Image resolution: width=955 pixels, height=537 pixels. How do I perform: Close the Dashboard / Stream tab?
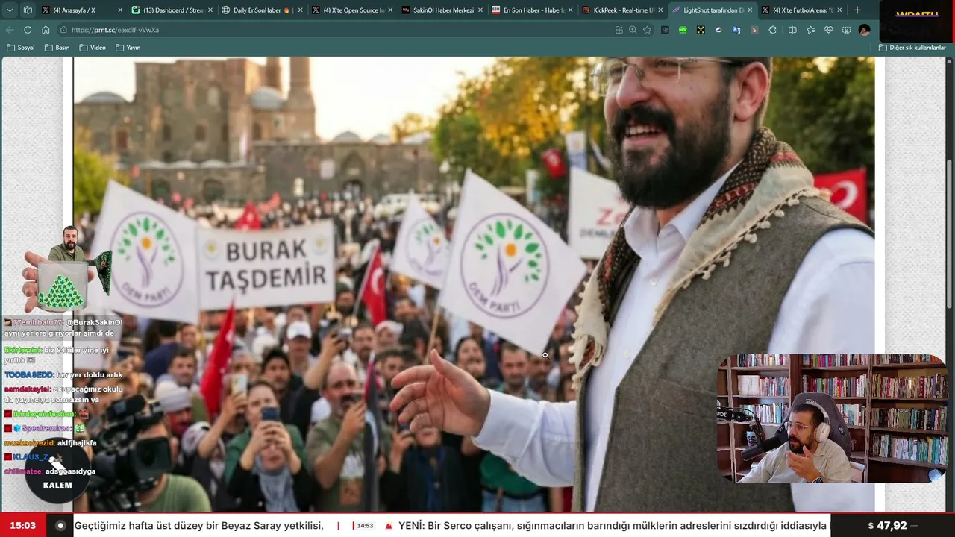210,10
